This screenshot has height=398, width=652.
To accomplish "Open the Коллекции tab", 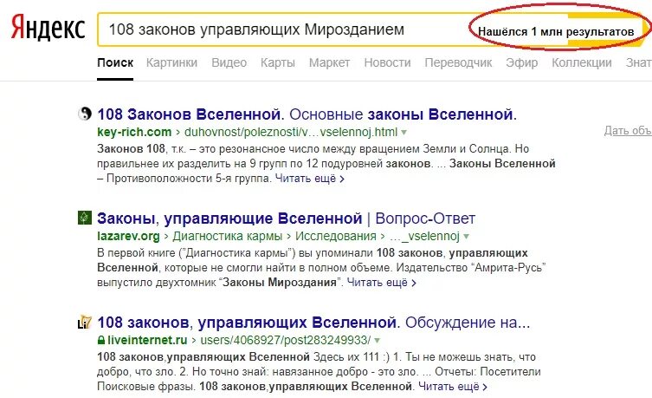I will (x=582, y=62).
